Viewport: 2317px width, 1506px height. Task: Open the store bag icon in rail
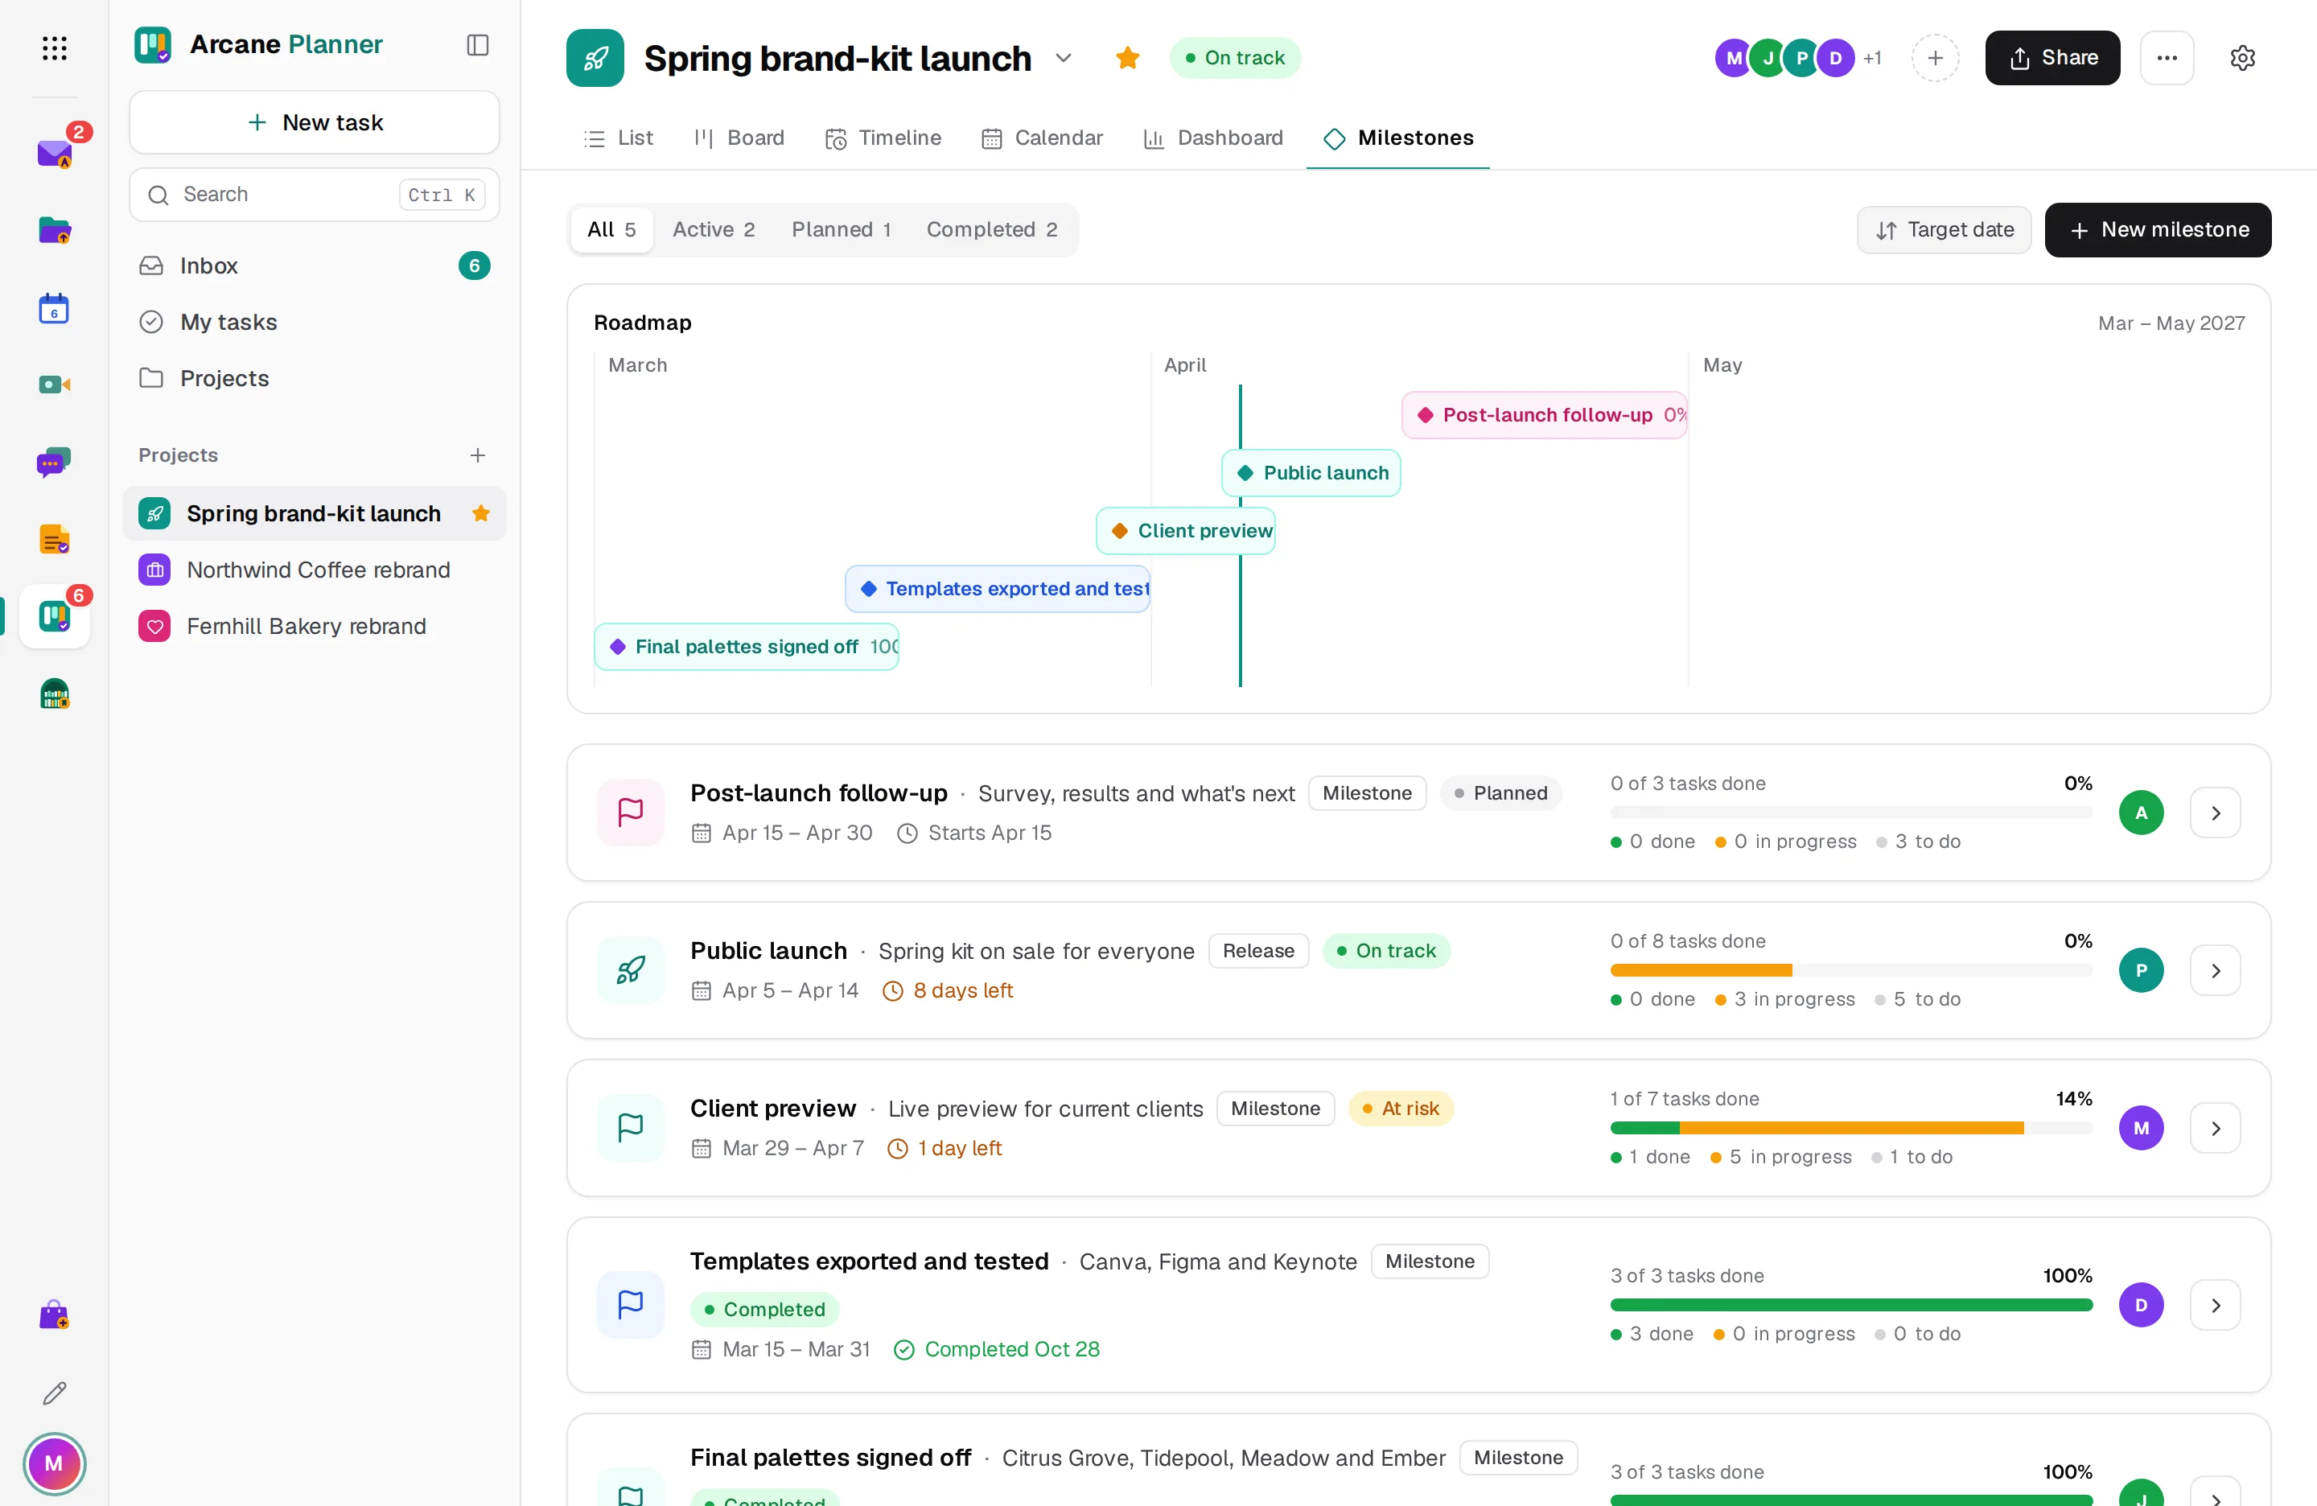(x=55, y=1315)
